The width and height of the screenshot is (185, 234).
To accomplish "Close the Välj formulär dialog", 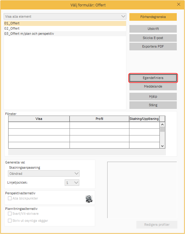I will [x=179, y=5].
